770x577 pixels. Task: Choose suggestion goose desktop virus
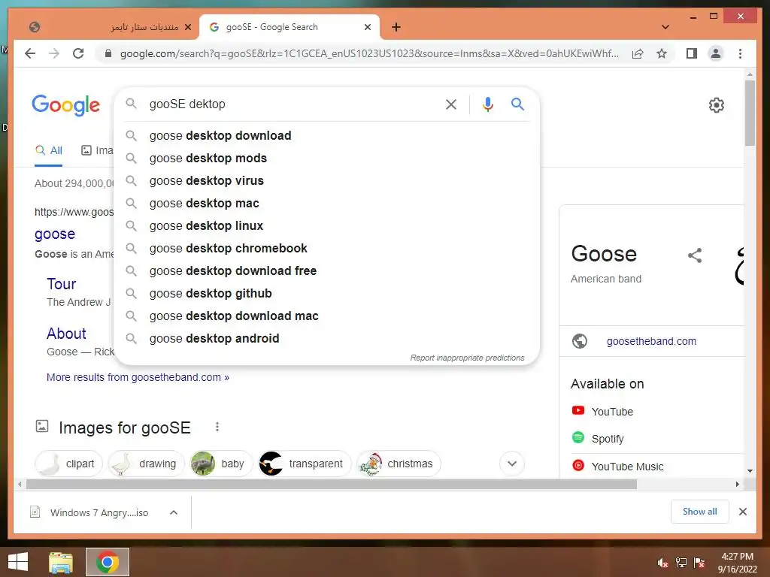pos(327,180)
